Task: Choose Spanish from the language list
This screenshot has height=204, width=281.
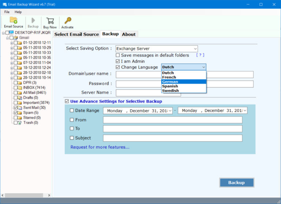Action: click(x=184, y=86)
